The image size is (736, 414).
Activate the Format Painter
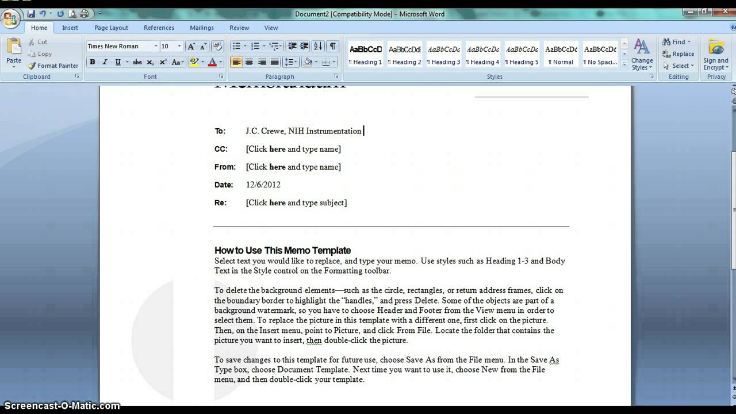tap(53, 66)
